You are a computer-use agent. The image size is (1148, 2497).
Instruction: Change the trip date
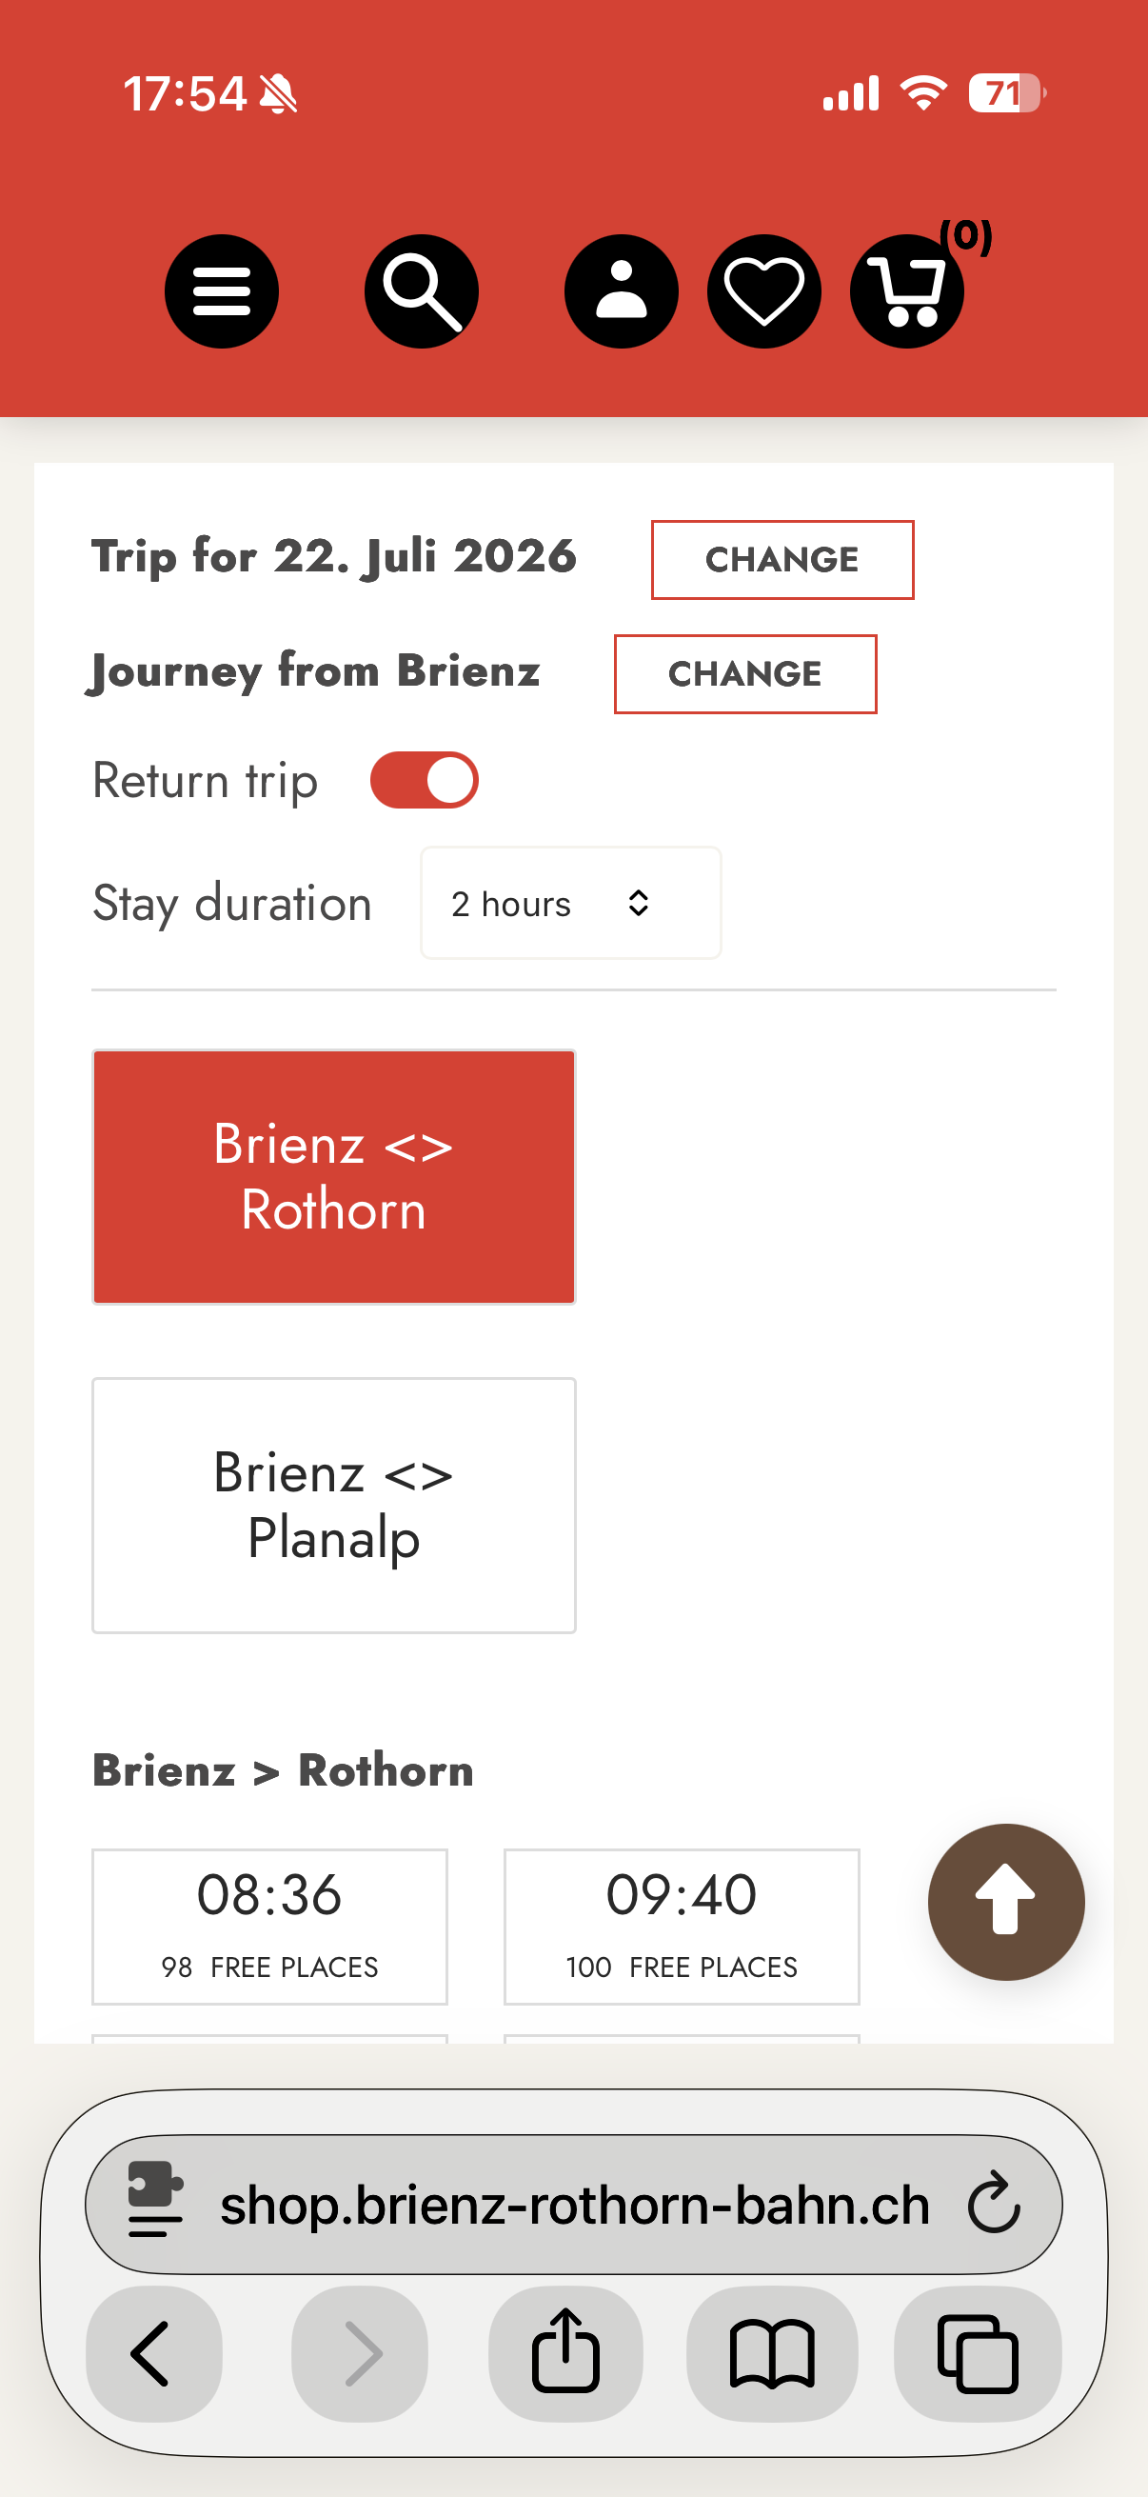[782, 560]
